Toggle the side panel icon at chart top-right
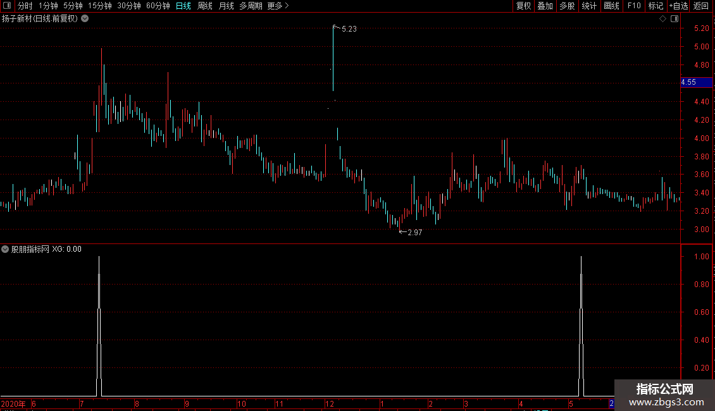This screenshot has width=715, height=411. tap(675, 19)
